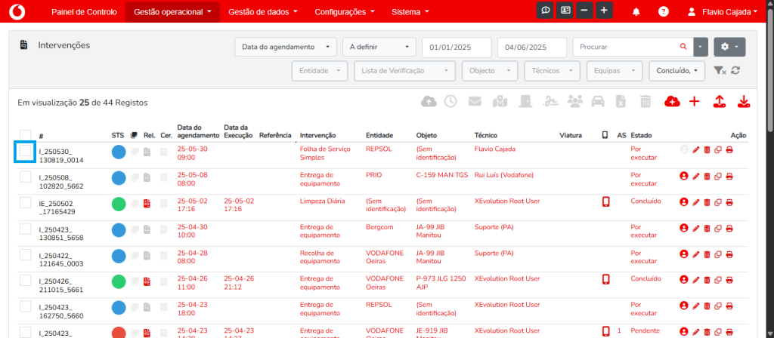Click the grey envelope icon
774x338 pixels.
point(475,102)
